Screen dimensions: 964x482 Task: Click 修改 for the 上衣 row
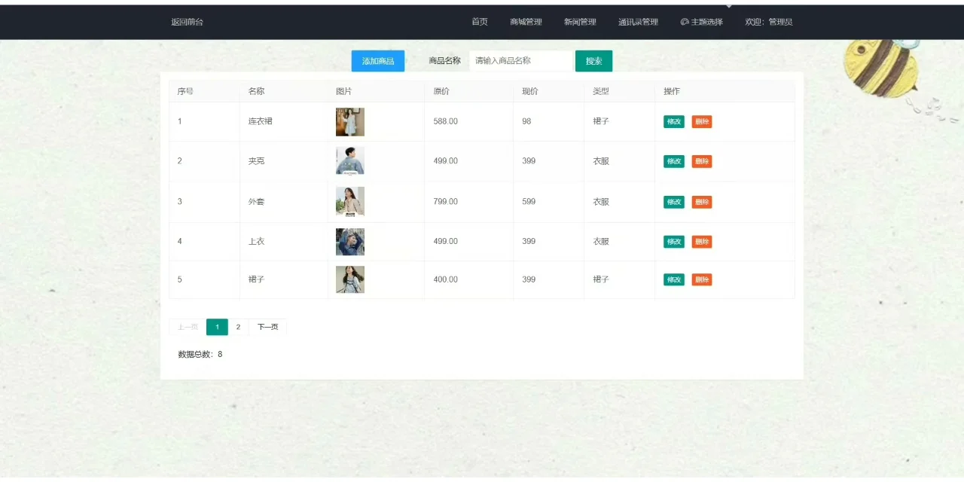pos(673,241)
